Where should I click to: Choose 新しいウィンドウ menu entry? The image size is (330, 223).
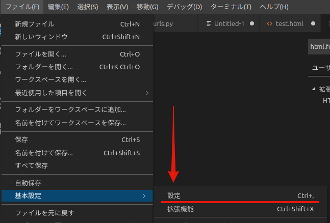pos(77,37)
